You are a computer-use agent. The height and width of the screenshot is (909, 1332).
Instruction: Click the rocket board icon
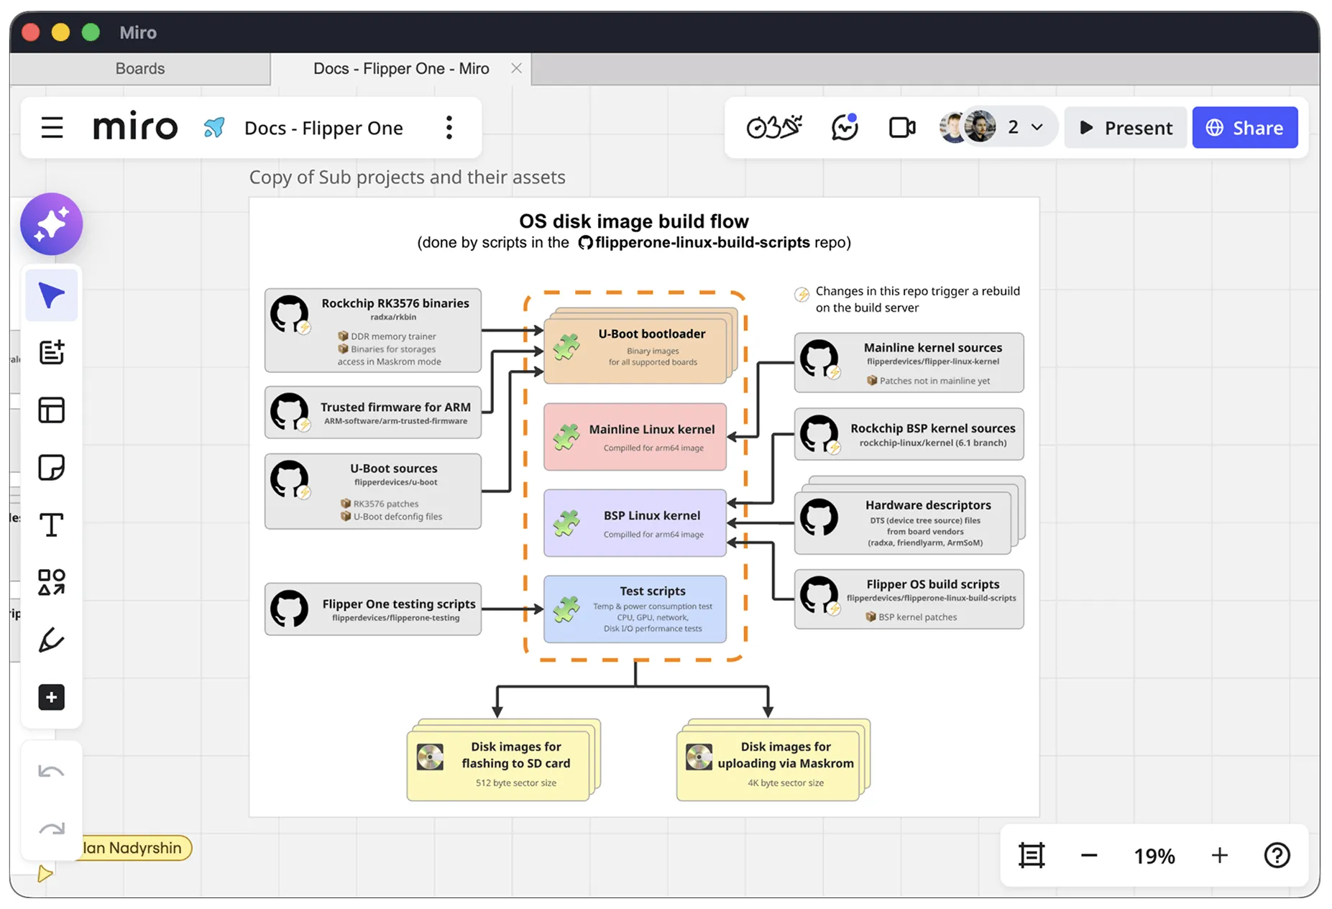213,128
